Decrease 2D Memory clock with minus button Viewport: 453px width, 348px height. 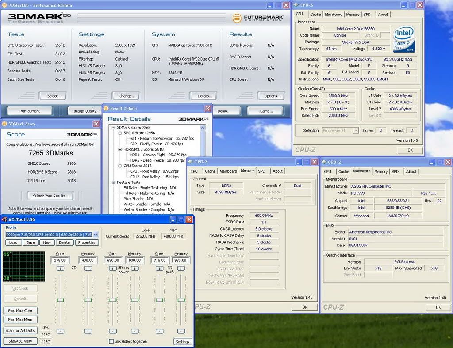pos(88,331)
